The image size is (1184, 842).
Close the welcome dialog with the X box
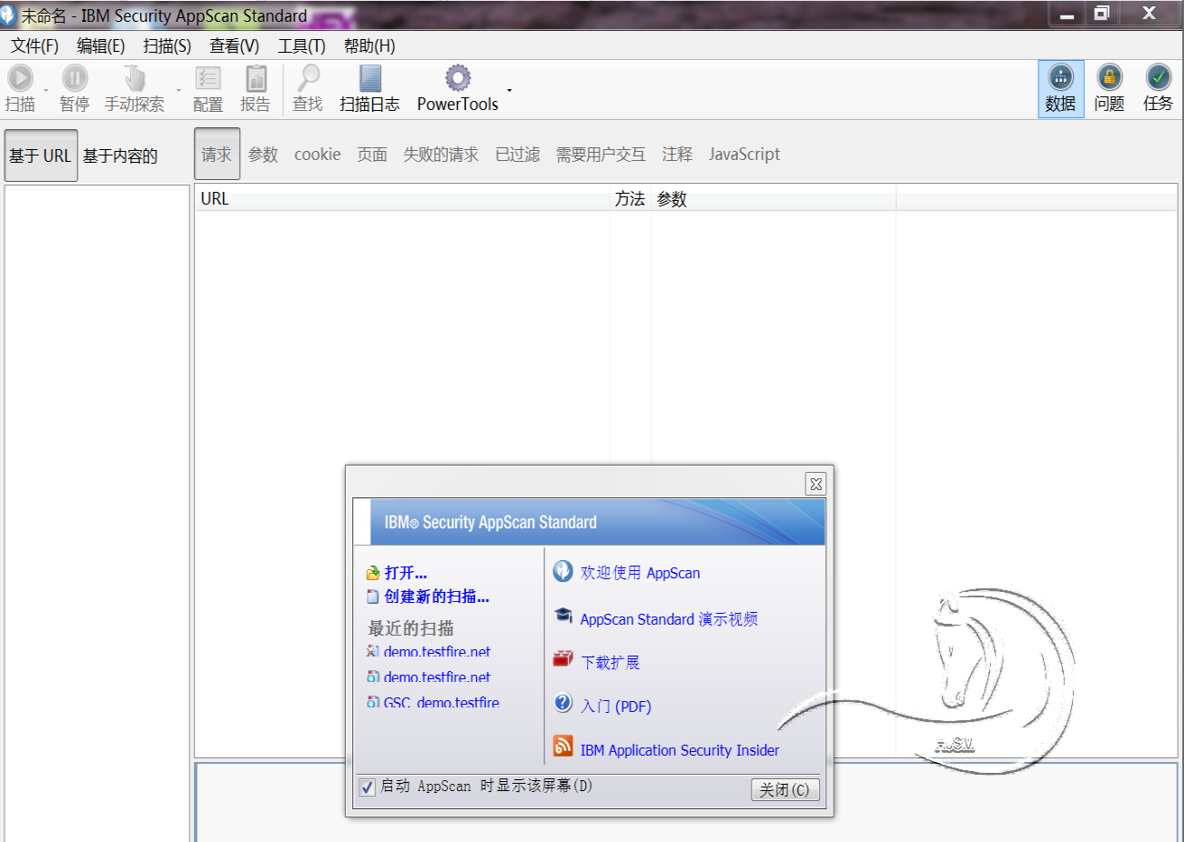coord(816,484)
